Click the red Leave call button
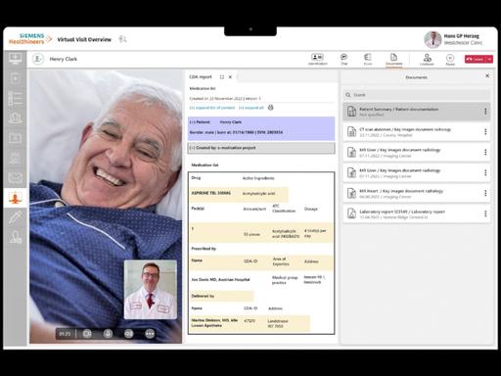This screenshot has height=376, width=501. coord(476,59)
